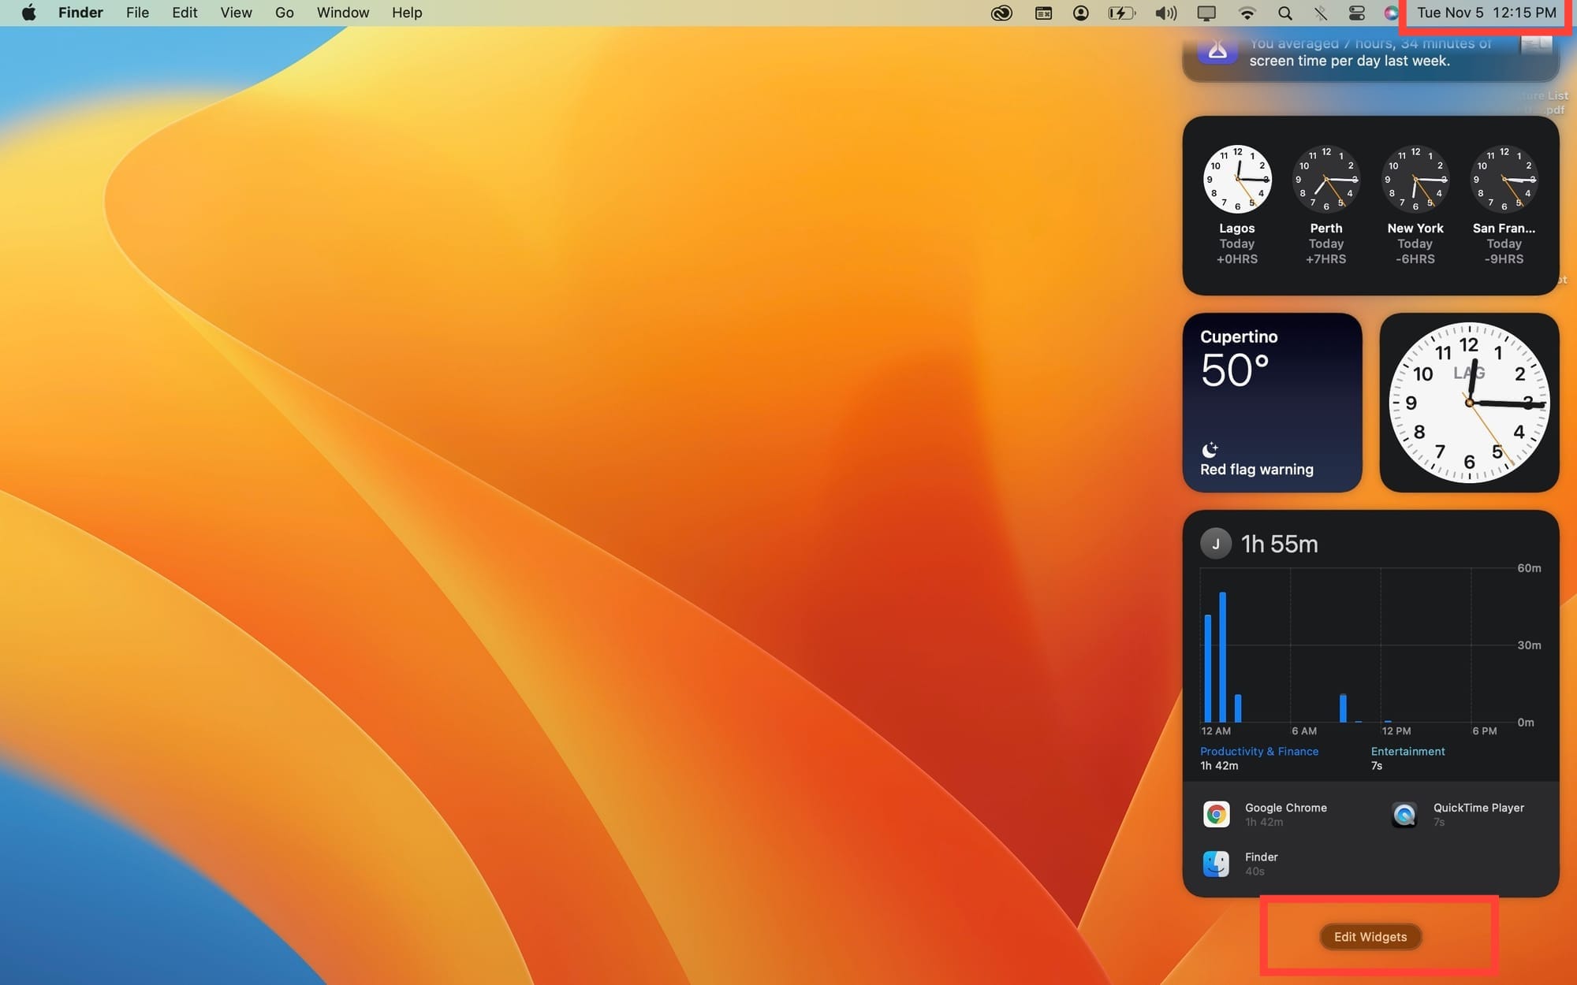
Task: Click the battery charging status icon
Action: (x=1121, y=13)
